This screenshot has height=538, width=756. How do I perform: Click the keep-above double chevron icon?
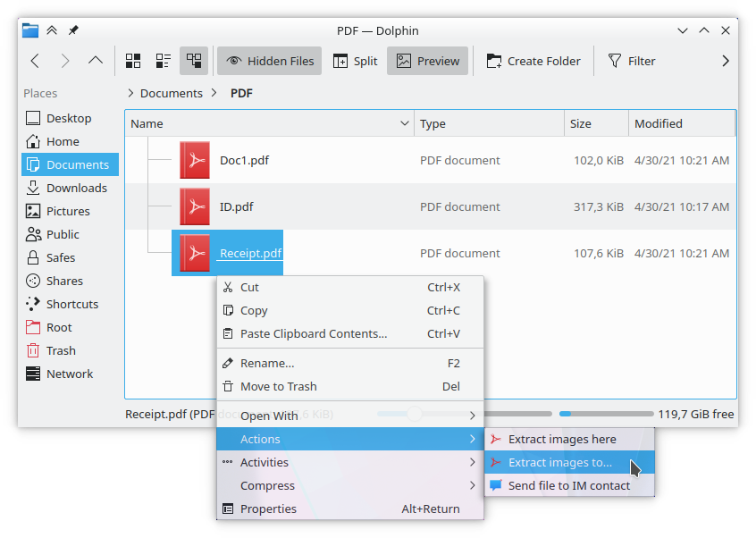click(x=52, y=30)
